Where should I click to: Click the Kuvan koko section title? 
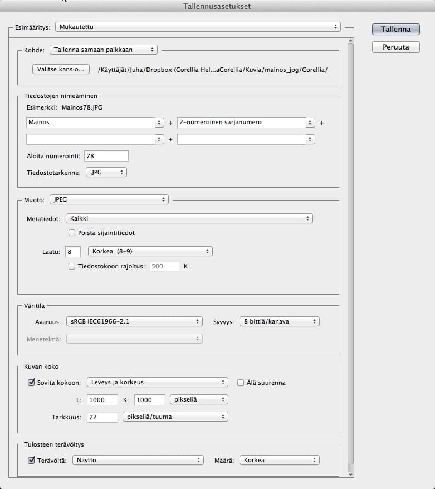(x=41, y=366)
